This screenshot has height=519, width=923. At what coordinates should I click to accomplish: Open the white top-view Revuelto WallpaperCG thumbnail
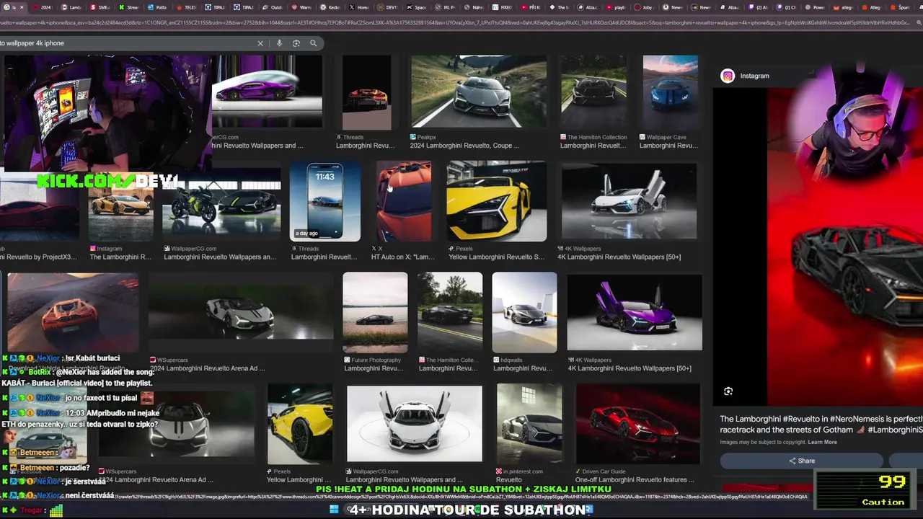tap(414, 424)
